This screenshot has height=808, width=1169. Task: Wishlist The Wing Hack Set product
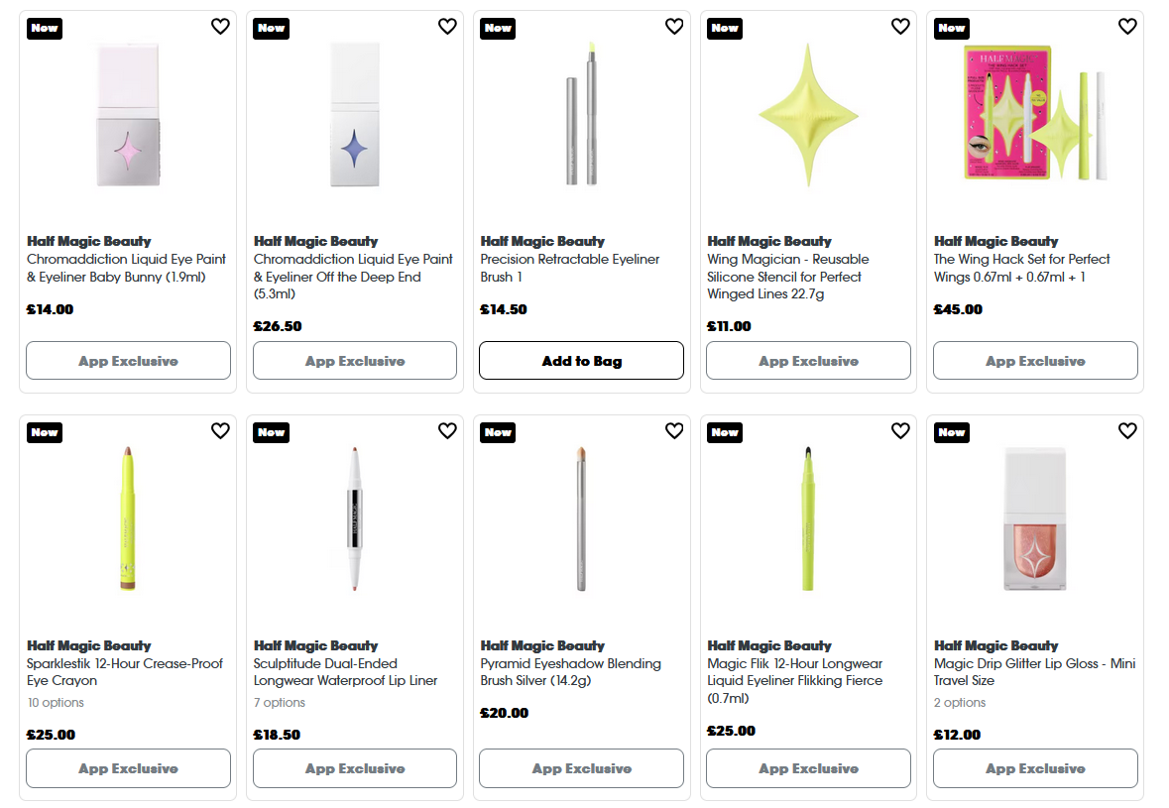[x=1127, y=27]
